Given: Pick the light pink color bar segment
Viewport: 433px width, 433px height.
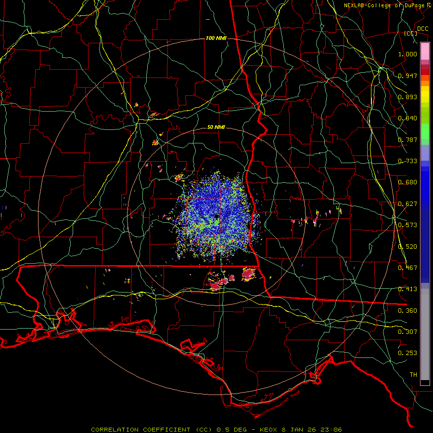Looking at the screenshot, I should pos(425,51).
